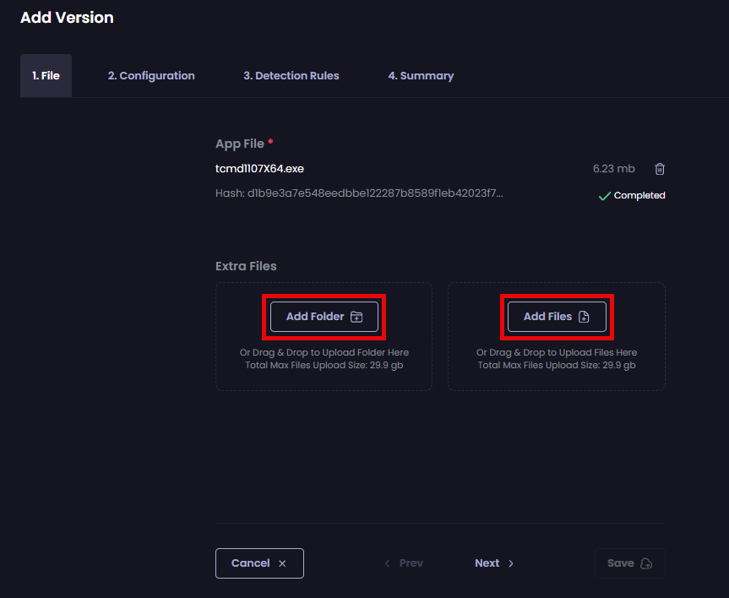The width and height of the screenshot is (729, 598).
Task: Click the folder icon inside Add Folder
Action: pyautogui.click(x=356, y=317)
